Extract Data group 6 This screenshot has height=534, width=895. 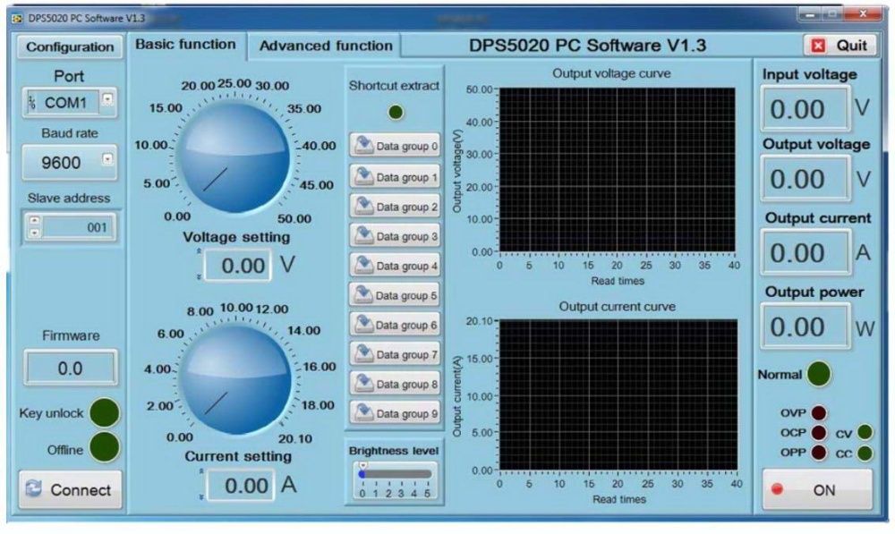(x=395, y=325)
